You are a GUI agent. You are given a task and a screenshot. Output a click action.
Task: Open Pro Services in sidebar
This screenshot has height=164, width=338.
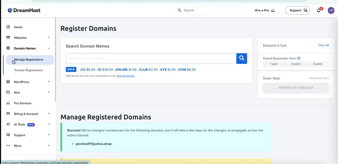(x=23, y=103)
